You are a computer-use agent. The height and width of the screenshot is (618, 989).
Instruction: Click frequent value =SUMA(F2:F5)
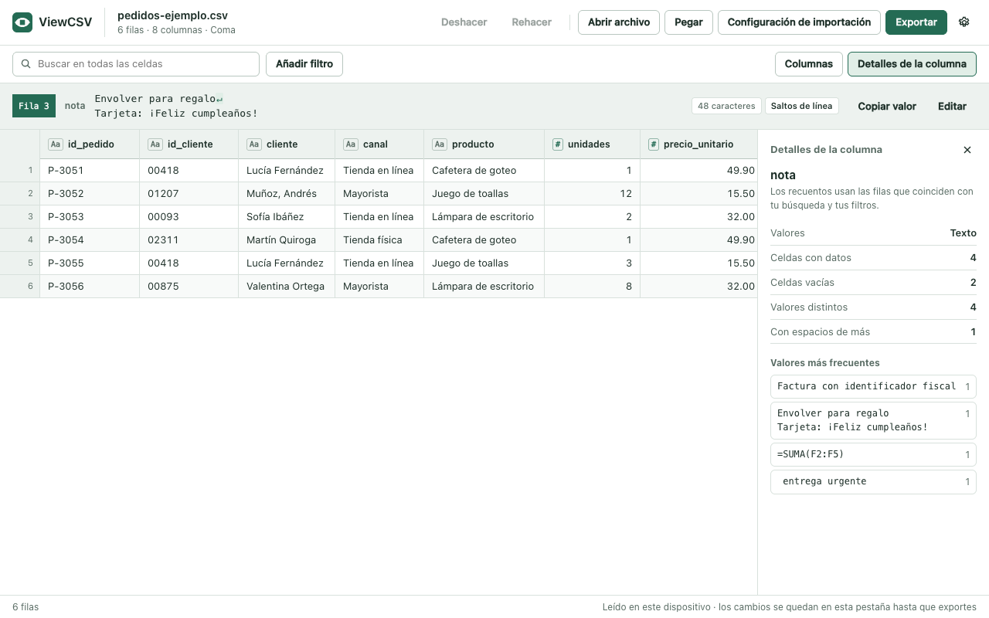[x=873, y=454]
